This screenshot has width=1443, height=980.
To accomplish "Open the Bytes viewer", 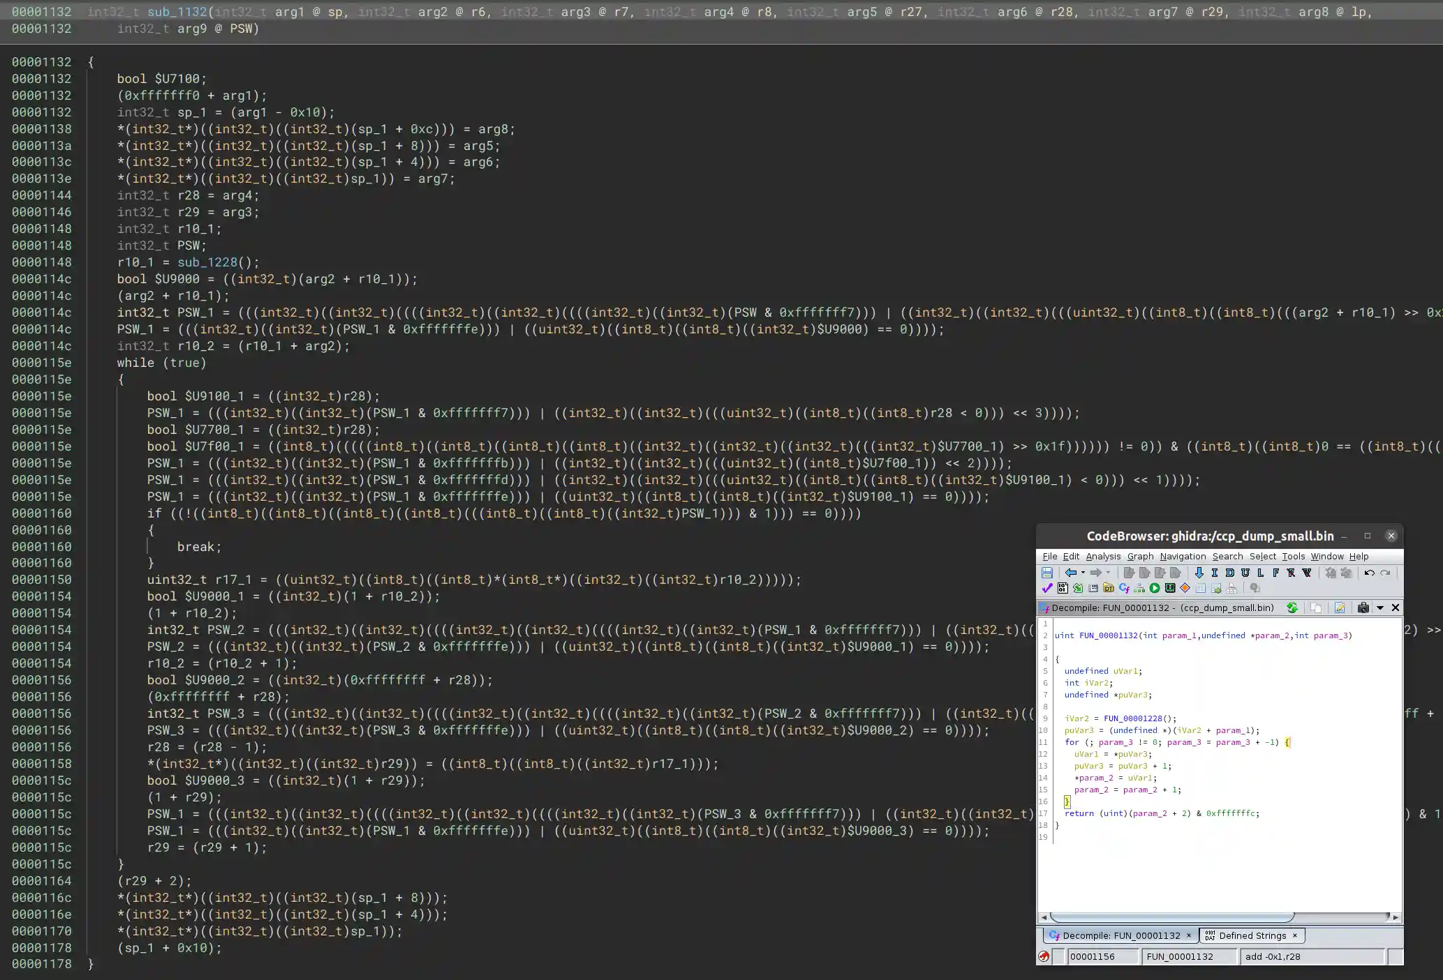I will pyautogui.click(x=1063, y=588).
